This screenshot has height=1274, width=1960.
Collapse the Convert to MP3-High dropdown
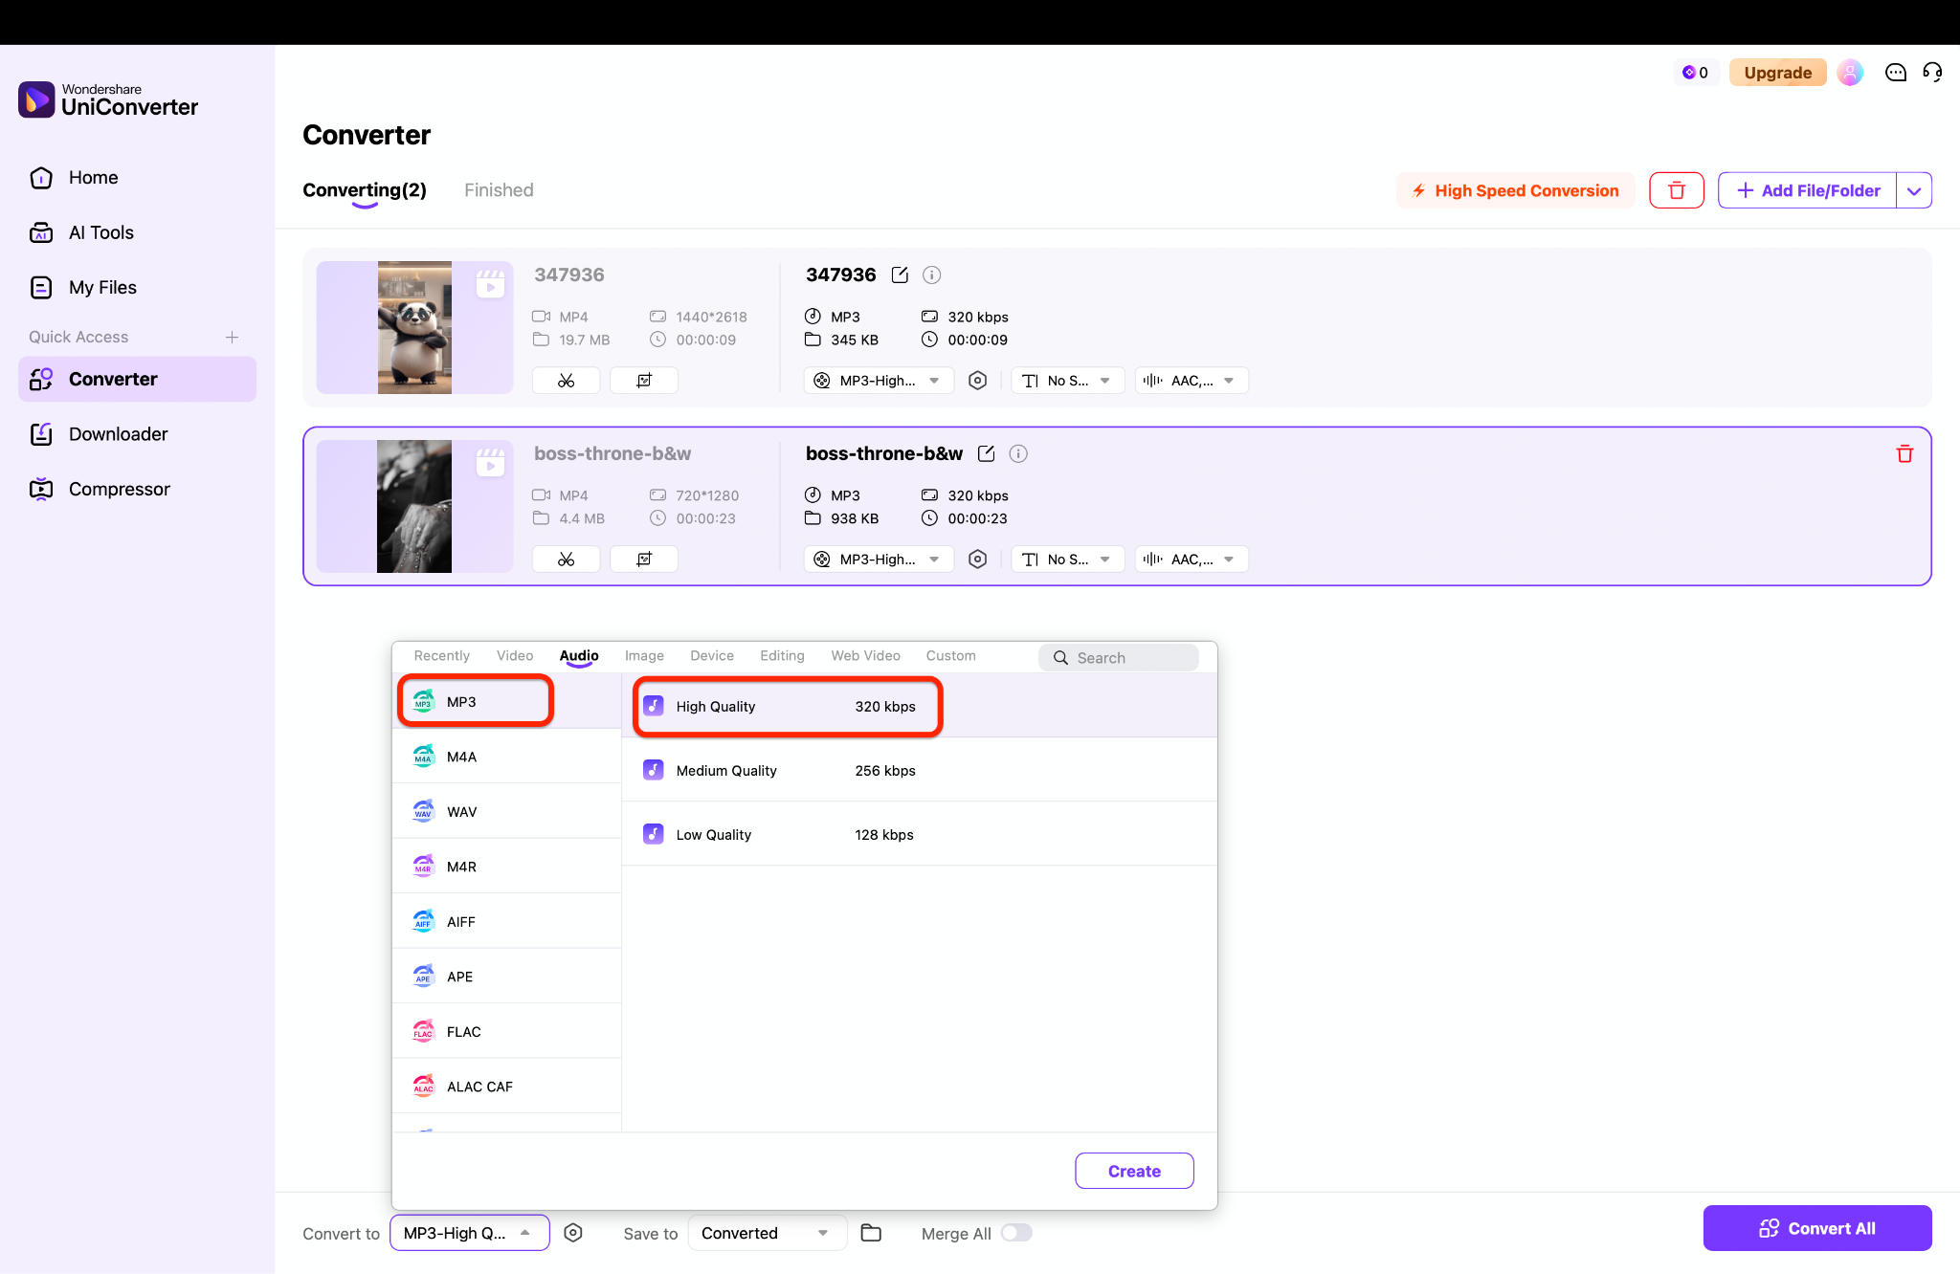[470, 1233]
